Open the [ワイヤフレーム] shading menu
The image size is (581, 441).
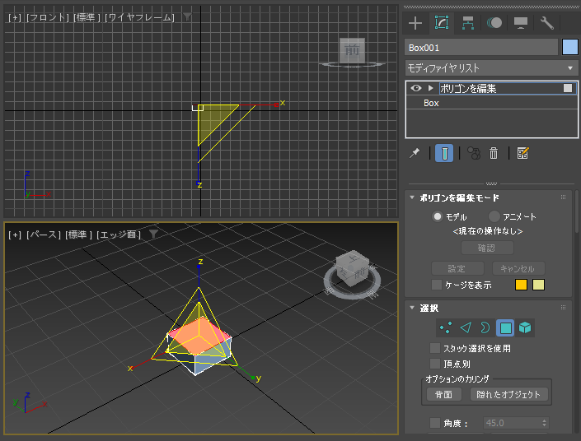pyautogui.click(x=139, y=17)
